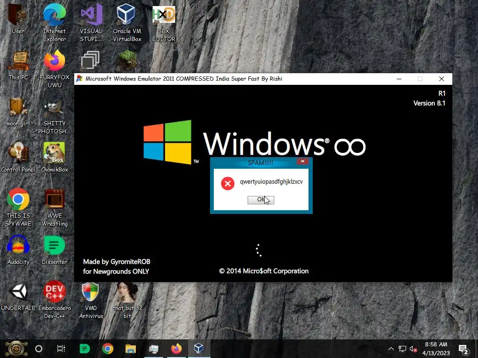Open Firefox from the taskbar

176,349
